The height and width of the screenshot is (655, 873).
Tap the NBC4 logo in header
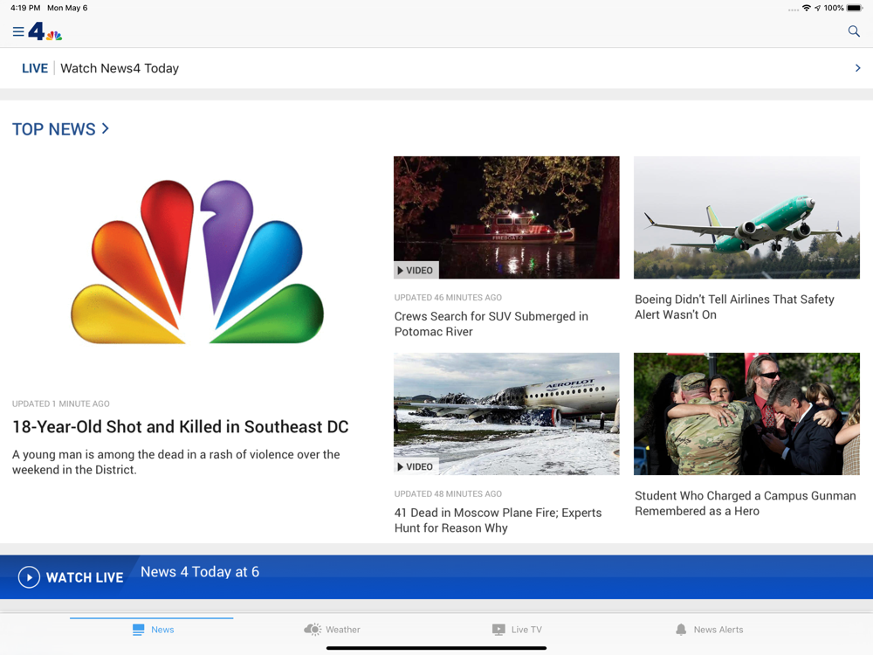click(45, 31)
